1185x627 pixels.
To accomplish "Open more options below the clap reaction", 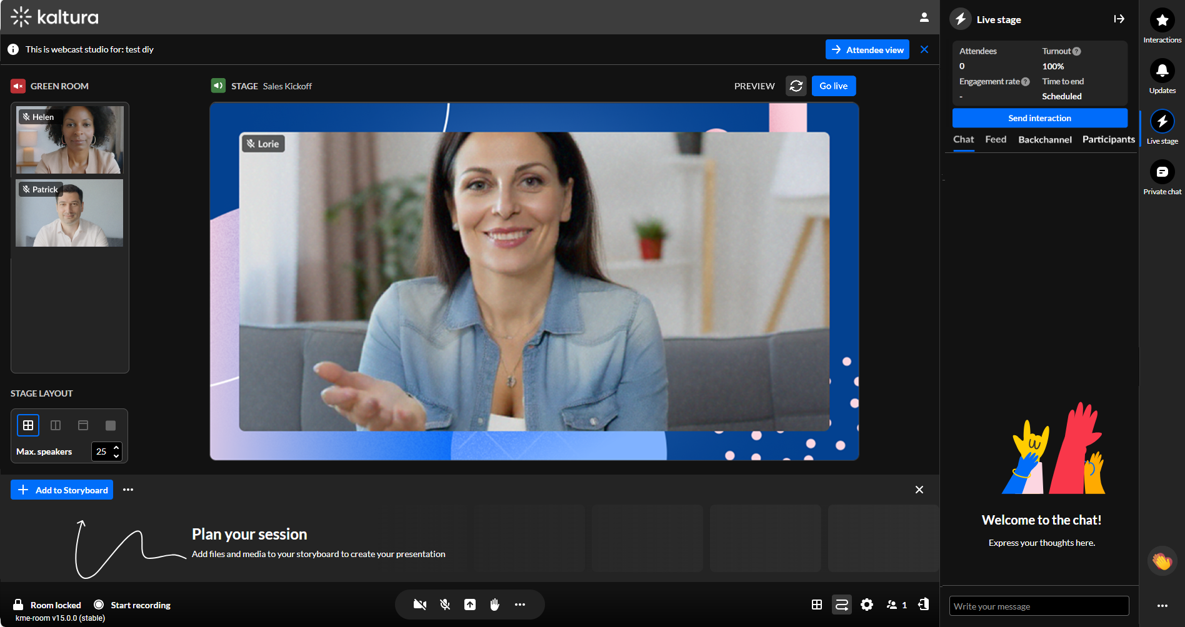I will tap(1162, 606).
